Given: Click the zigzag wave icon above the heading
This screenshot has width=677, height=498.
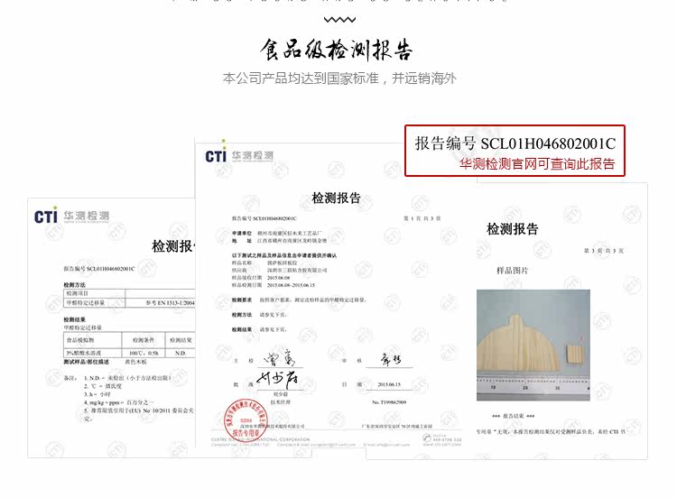Looking at the screenshot, I should [x=339, y=20].
